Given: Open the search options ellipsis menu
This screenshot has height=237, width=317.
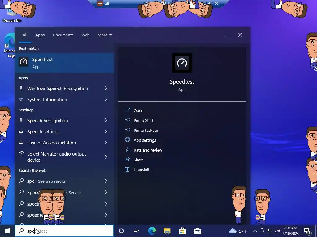Looking at the screenshot, I should coord(227,35).
